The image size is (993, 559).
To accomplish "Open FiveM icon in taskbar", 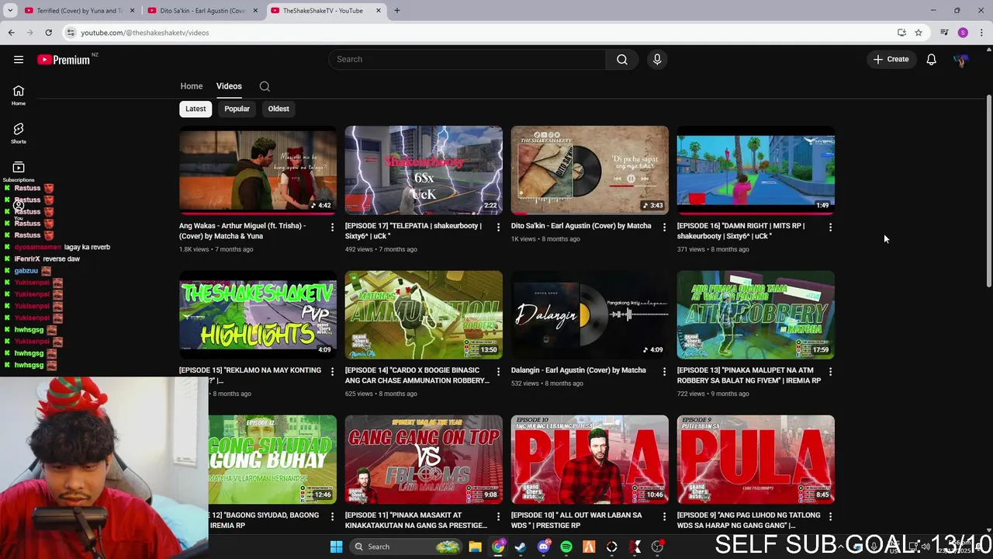I will 589,547.
